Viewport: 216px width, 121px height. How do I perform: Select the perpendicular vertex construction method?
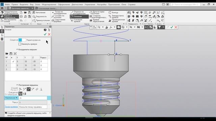[41, 89]
